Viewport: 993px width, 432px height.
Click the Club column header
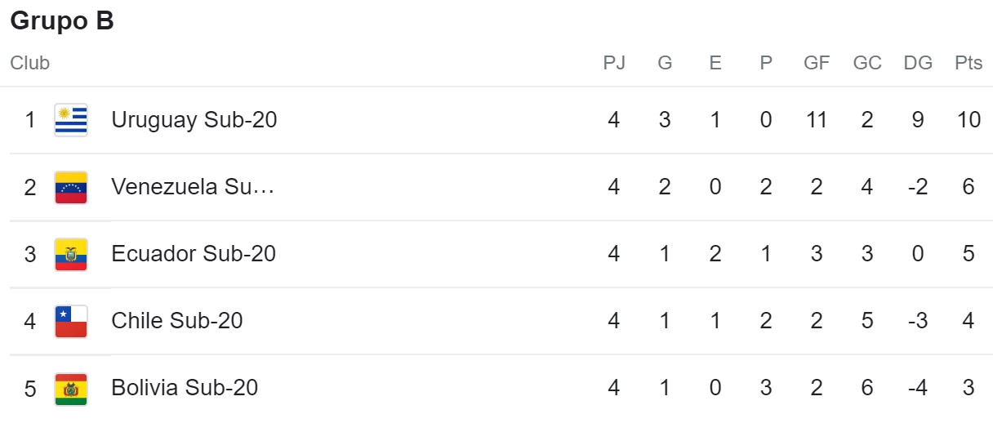(30, 63)
